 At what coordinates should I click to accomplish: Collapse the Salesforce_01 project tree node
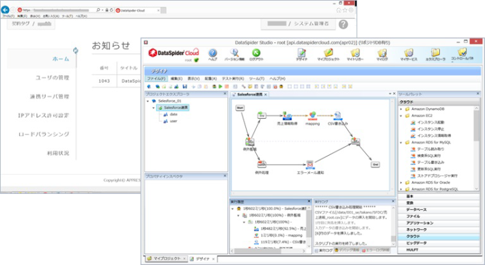coord(148,101)
